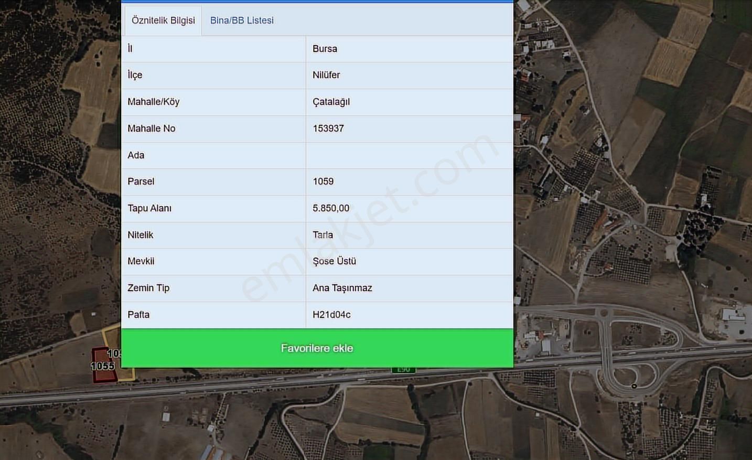The image size is (752, 460).
Task: Click the empty Ada value cell
Action: [409, 155]
